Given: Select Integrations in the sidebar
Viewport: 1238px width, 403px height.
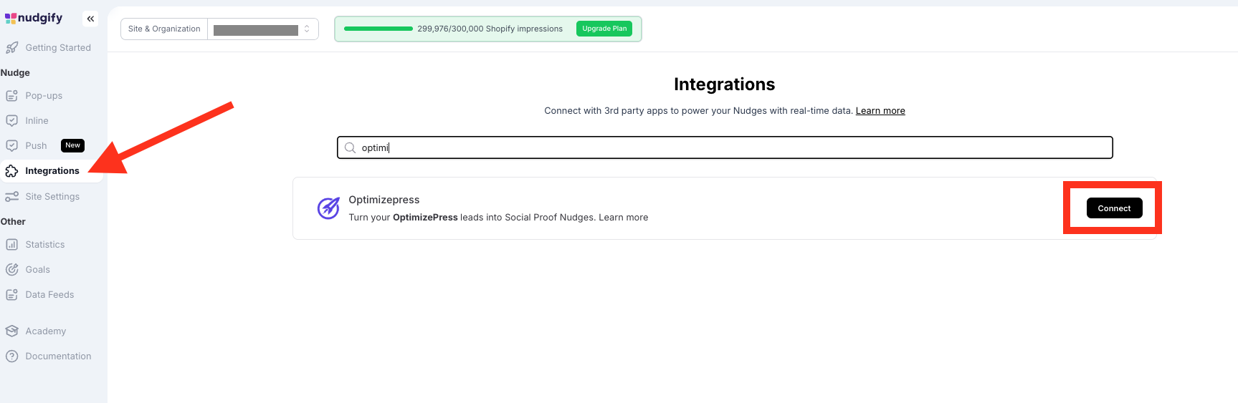Looking at the screenshot, I should click(52, 171).
